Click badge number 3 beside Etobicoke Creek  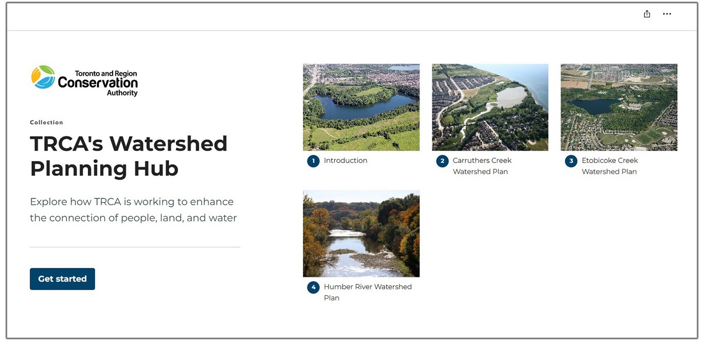pos(571,161)
